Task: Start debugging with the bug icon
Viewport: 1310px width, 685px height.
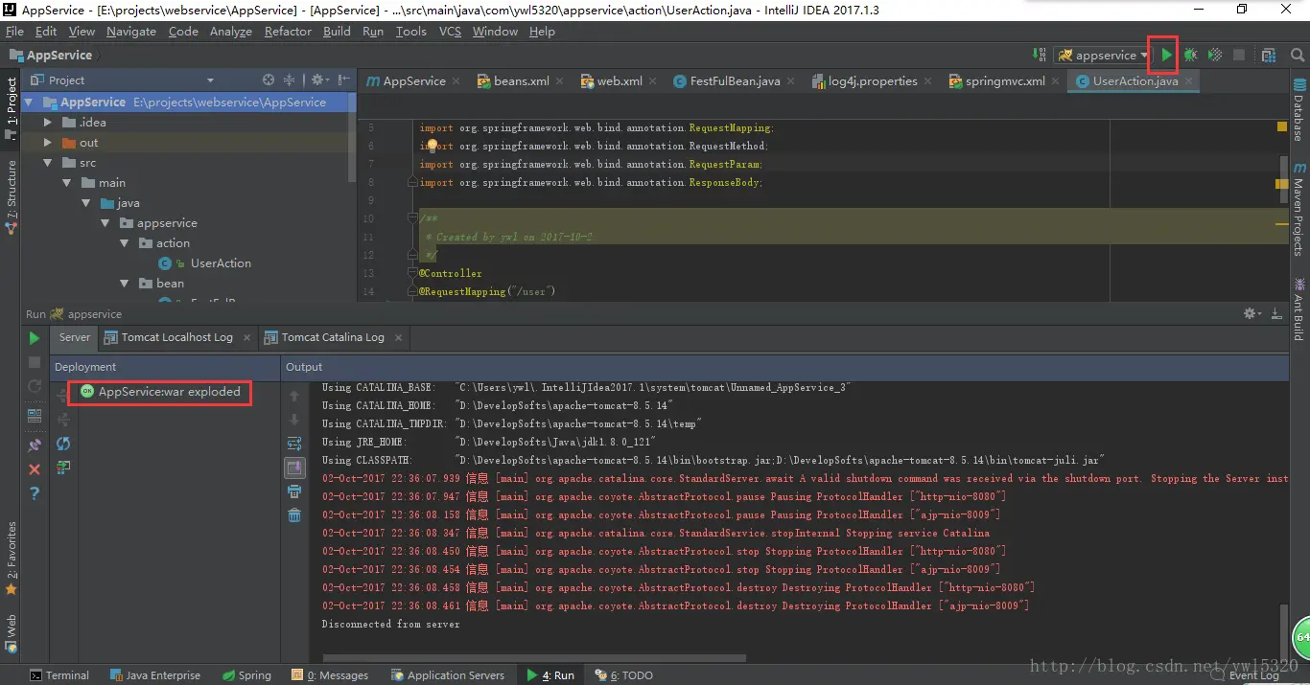Action: 1190,56
